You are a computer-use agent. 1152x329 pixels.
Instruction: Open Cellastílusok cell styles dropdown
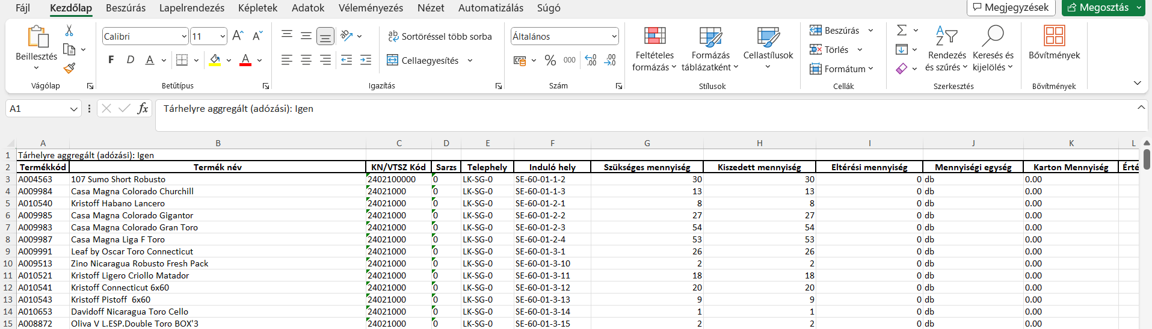(768, 48)
